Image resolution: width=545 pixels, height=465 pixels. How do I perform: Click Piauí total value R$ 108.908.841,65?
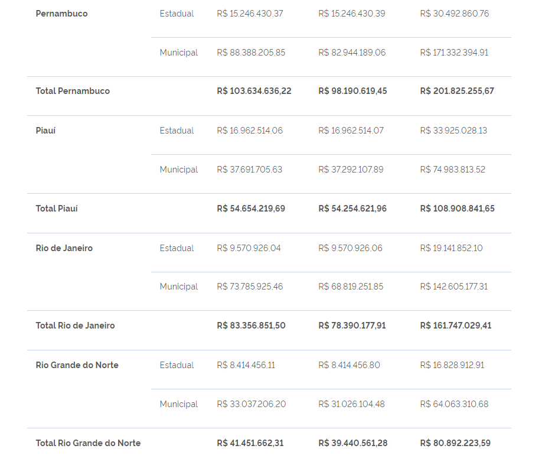point(458,209)
